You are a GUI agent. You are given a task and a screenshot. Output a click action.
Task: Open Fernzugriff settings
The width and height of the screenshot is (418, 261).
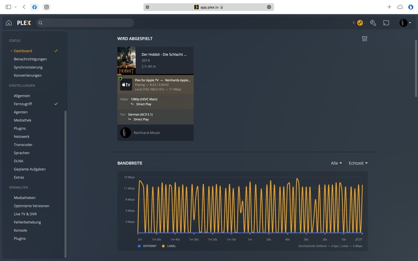pos(22,104)
